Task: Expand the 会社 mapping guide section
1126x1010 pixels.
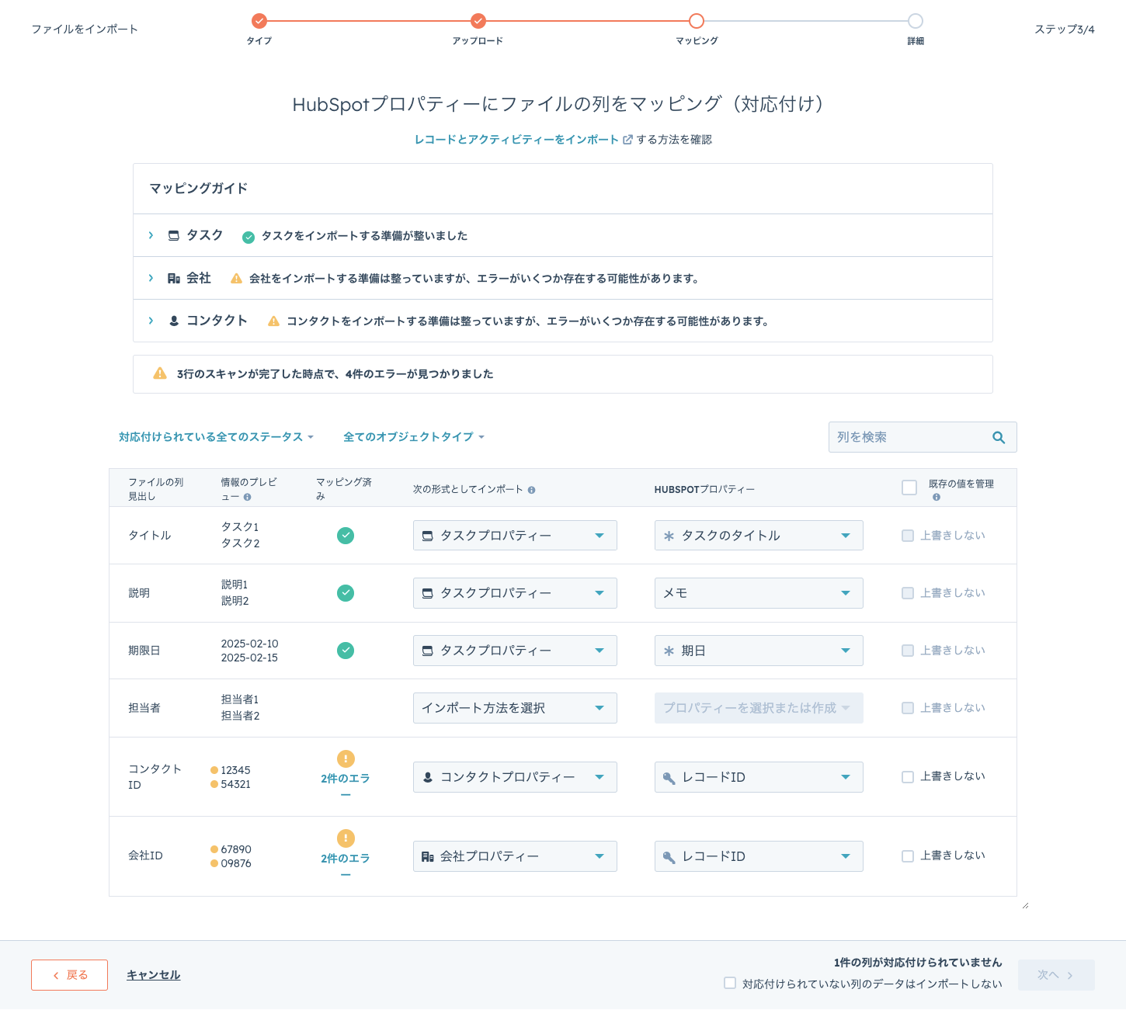Action: pyautogui.click(x=151, y=278)
